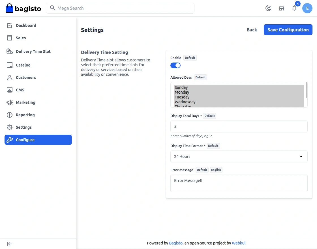317x249 pixels.
Task: Go to Dashboard in the sidebar
Action: pos(26,25)
